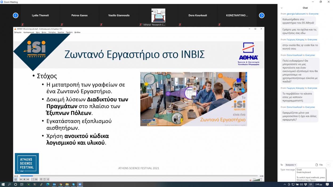
Task: Select Lydia Themeli participant tile
Action: point(40,15)
